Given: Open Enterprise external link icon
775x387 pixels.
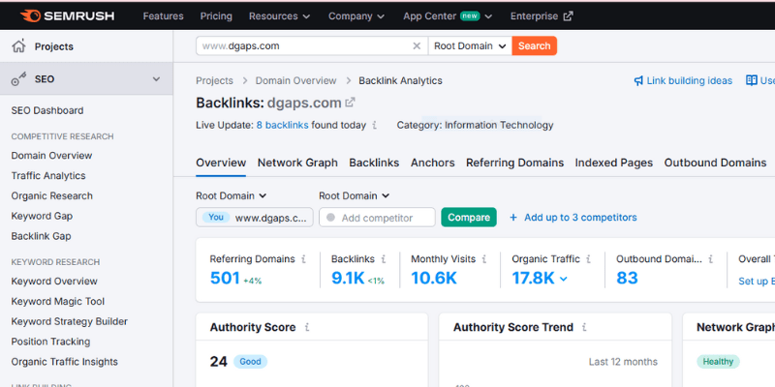Looking at the screenshot, I should tap(569, 15).
